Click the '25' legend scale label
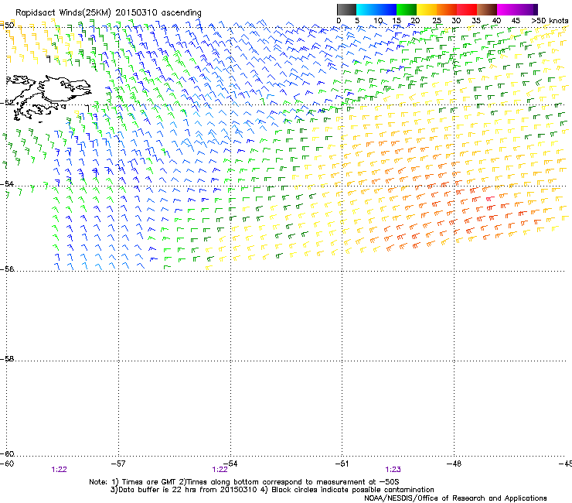Image resolution: width=572 pixels, height=503 pixels. [437, 21]
